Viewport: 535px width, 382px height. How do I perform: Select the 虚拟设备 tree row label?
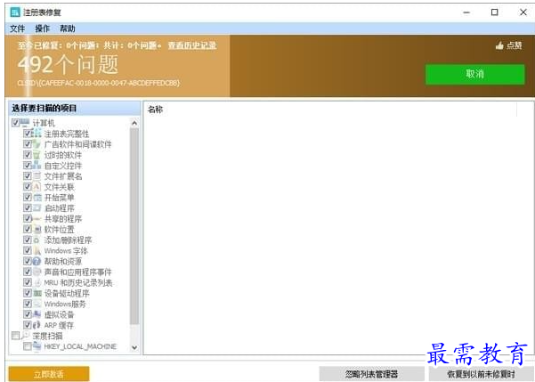(59, 314)
